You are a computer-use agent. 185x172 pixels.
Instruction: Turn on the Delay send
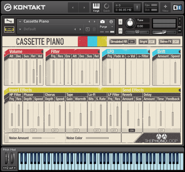(161, 130)
